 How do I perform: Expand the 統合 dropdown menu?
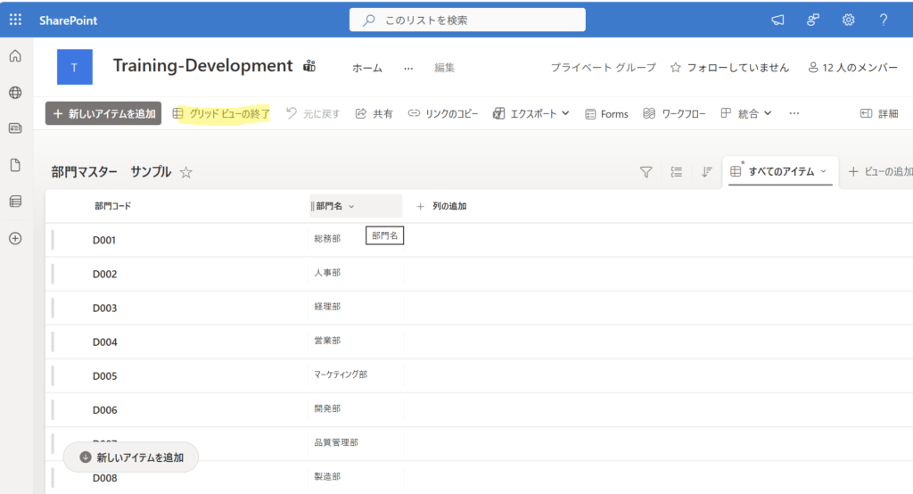tap(746, 113)
